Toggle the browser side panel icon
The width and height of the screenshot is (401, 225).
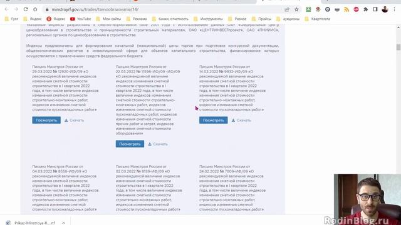375,9
